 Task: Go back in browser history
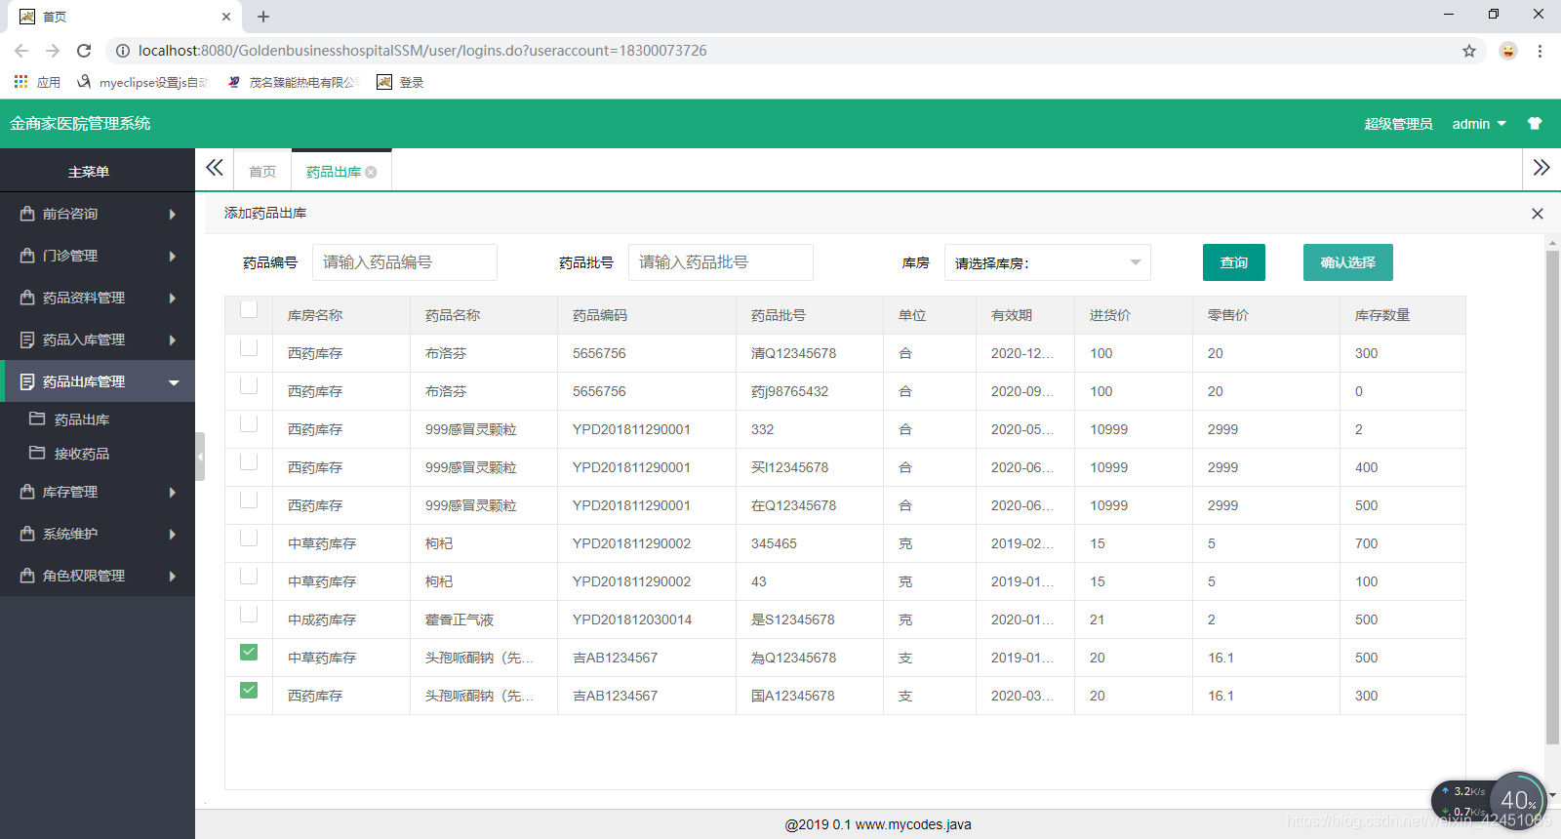click(x=21, y=51)
